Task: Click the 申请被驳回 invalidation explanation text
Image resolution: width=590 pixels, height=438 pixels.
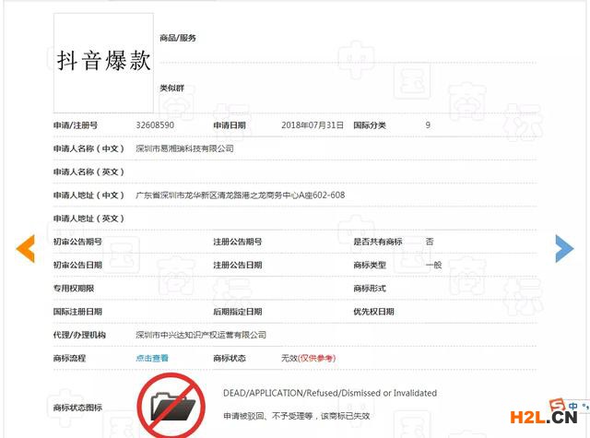Action: (x=297, y=416)
